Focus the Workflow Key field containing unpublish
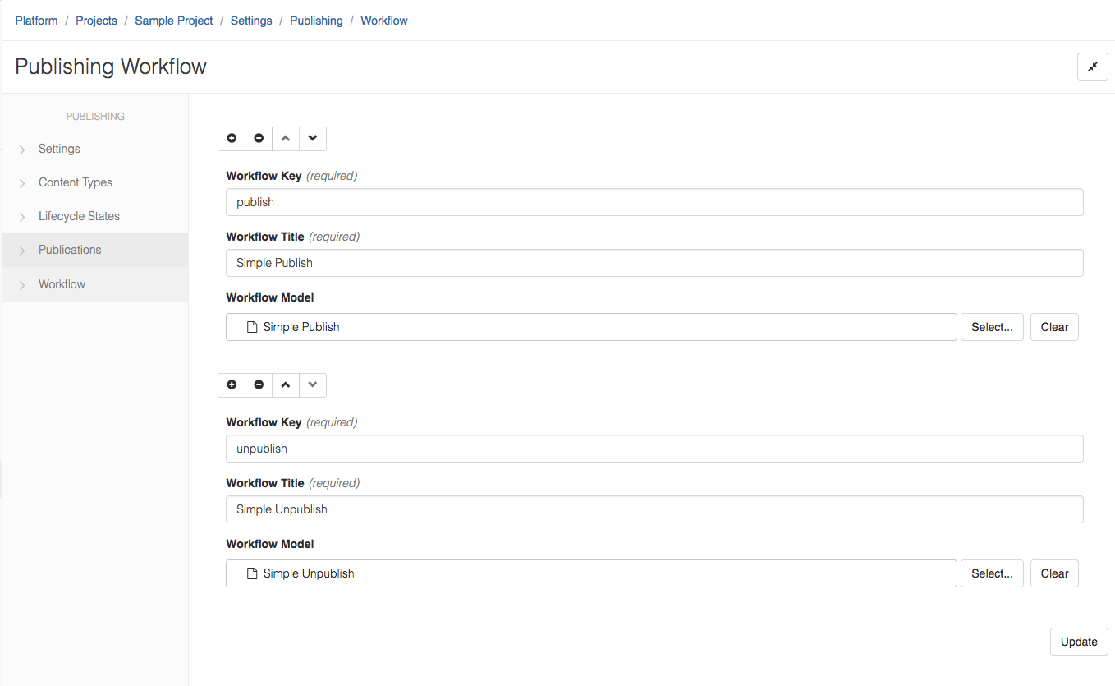 tap(654, 449)
